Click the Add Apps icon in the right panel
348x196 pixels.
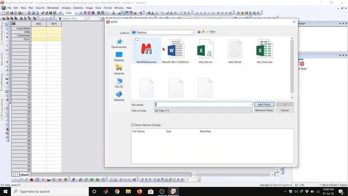(x=302, y=64)
